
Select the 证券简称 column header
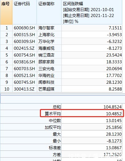(49, 12)
